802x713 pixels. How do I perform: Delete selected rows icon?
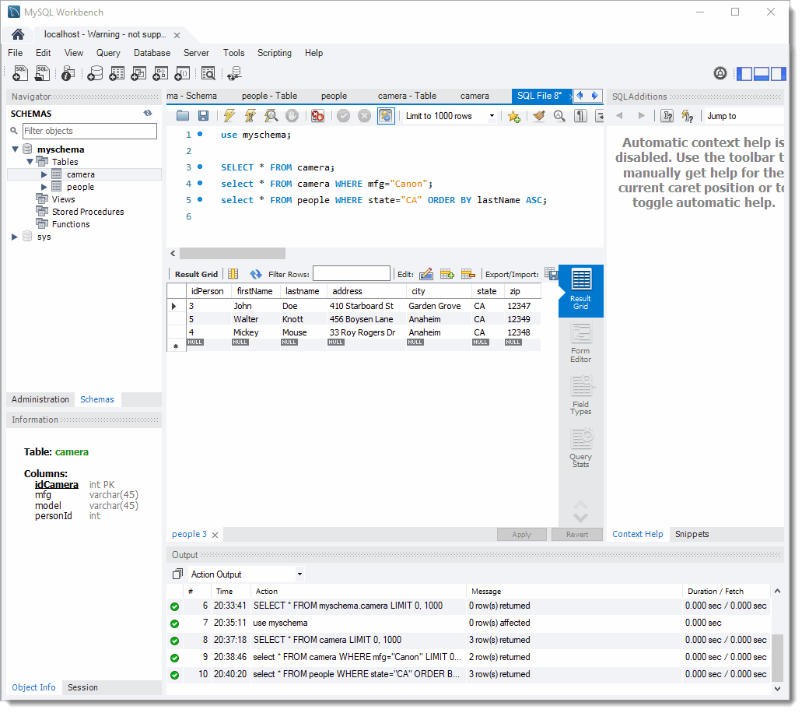click(x=468, y=274)
